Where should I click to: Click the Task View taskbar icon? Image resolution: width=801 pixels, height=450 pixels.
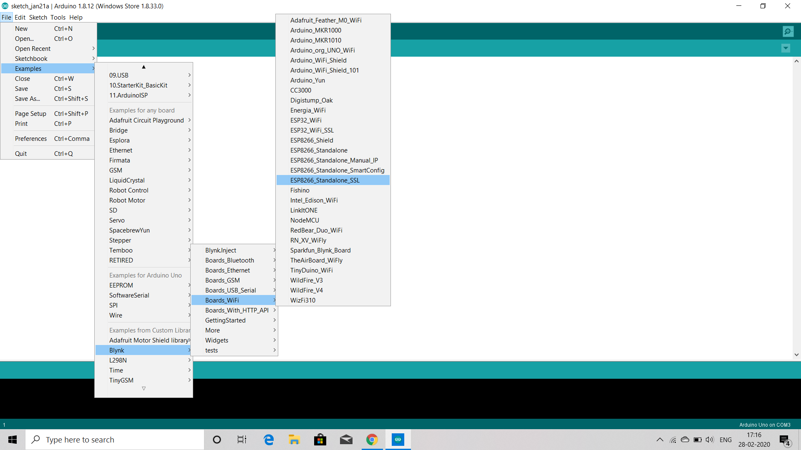point(242,440)
